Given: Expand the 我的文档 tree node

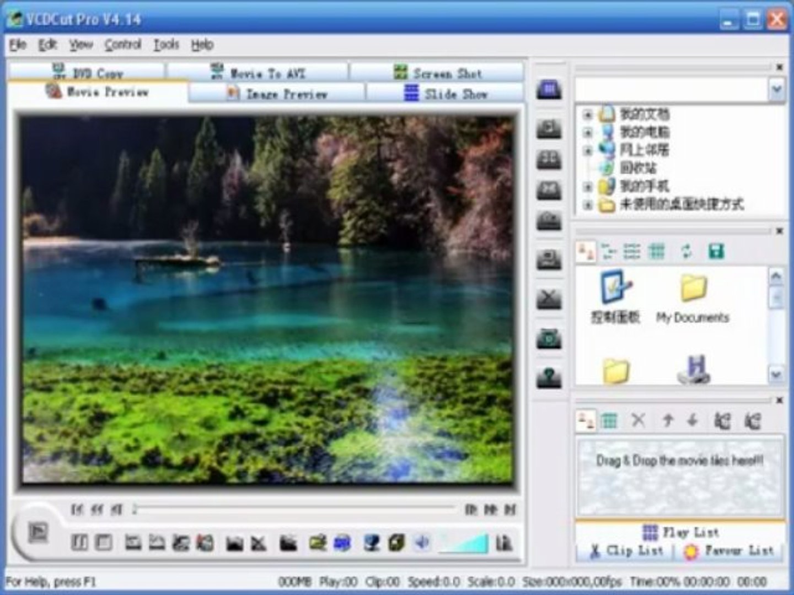Looking at the screenshot, I should coord(588,115).
